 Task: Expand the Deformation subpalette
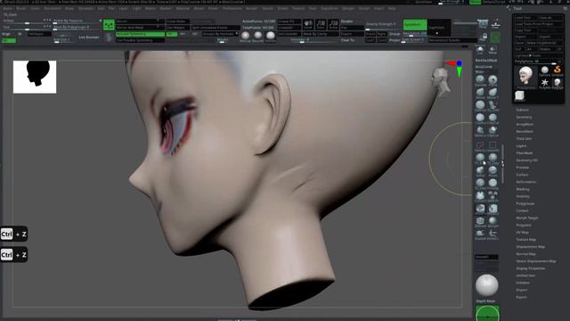pos(526,182)
